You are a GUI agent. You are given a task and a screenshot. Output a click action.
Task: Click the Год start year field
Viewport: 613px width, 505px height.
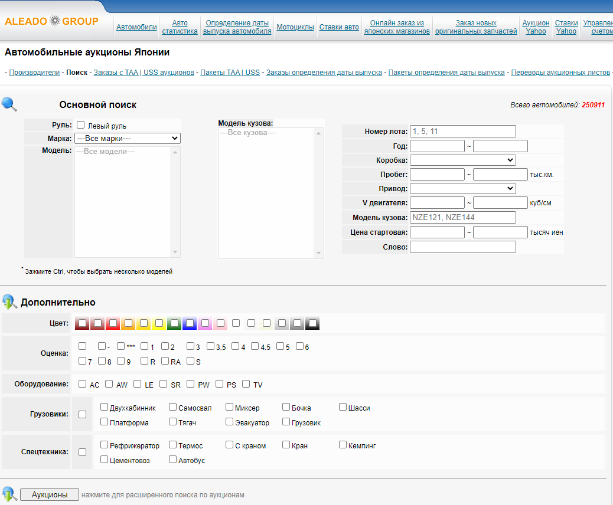[437, 146]
